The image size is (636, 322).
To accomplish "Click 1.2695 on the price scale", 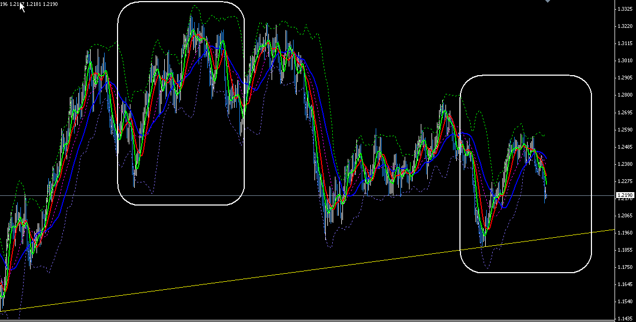I will point(625,112).
